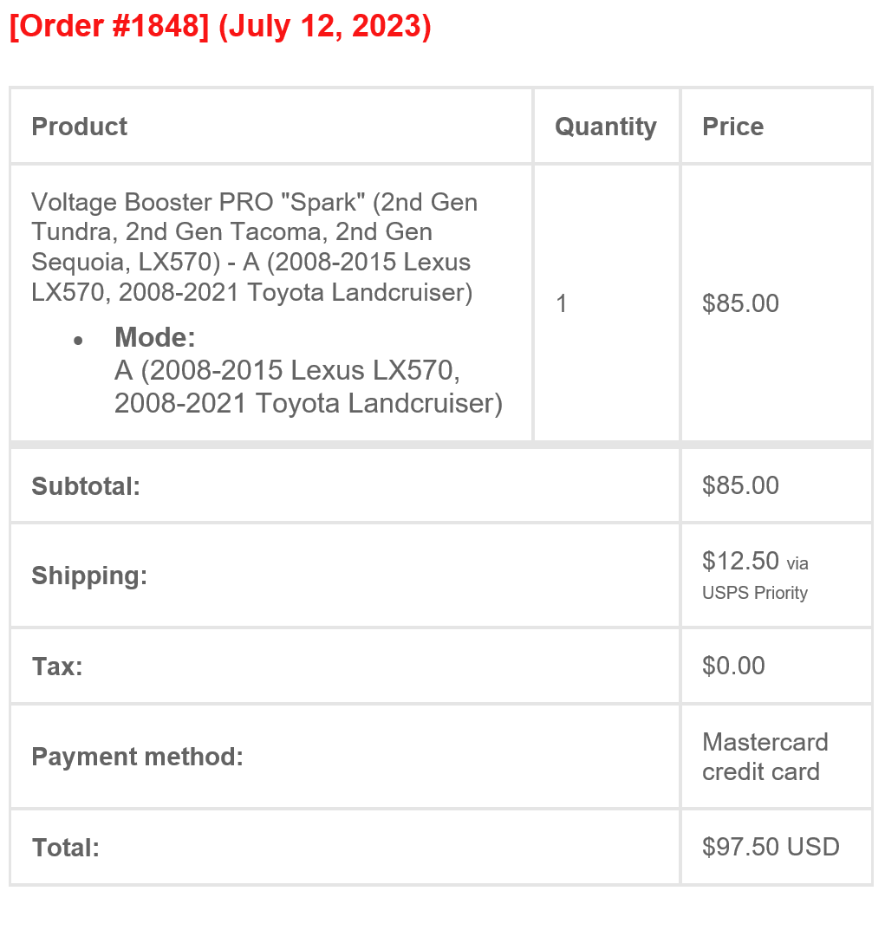This screenshot has height=930, width=885.
Task: Click the Subtotal label
Action: click(86, 485)
